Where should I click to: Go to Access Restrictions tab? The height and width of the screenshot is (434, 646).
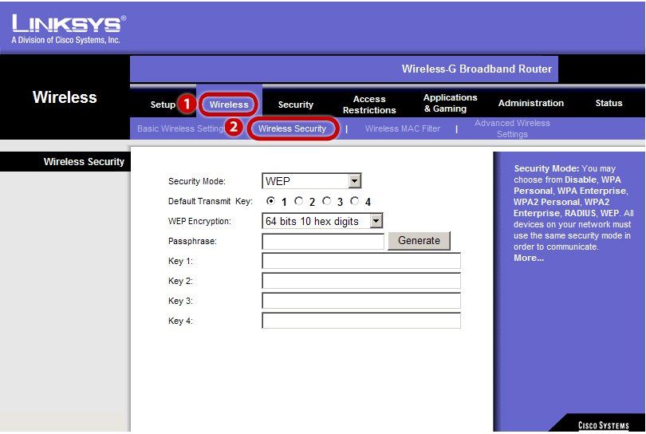369,105
